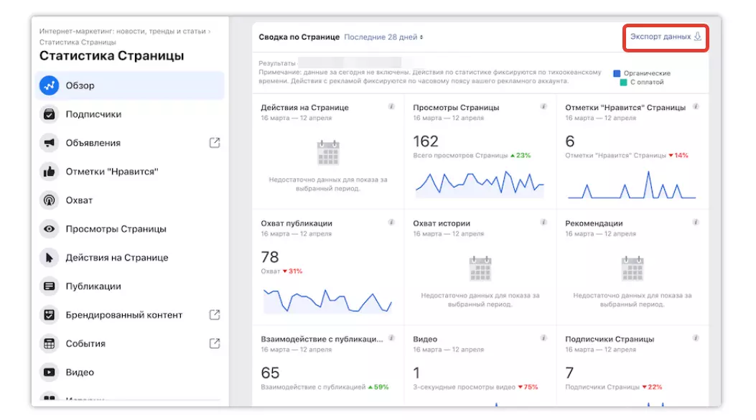
Task: Open Видео sidebar section
Action: 130,373
